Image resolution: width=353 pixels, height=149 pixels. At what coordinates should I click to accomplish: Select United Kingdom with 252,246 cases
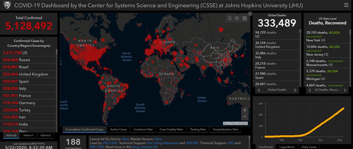tap(28, 74)
